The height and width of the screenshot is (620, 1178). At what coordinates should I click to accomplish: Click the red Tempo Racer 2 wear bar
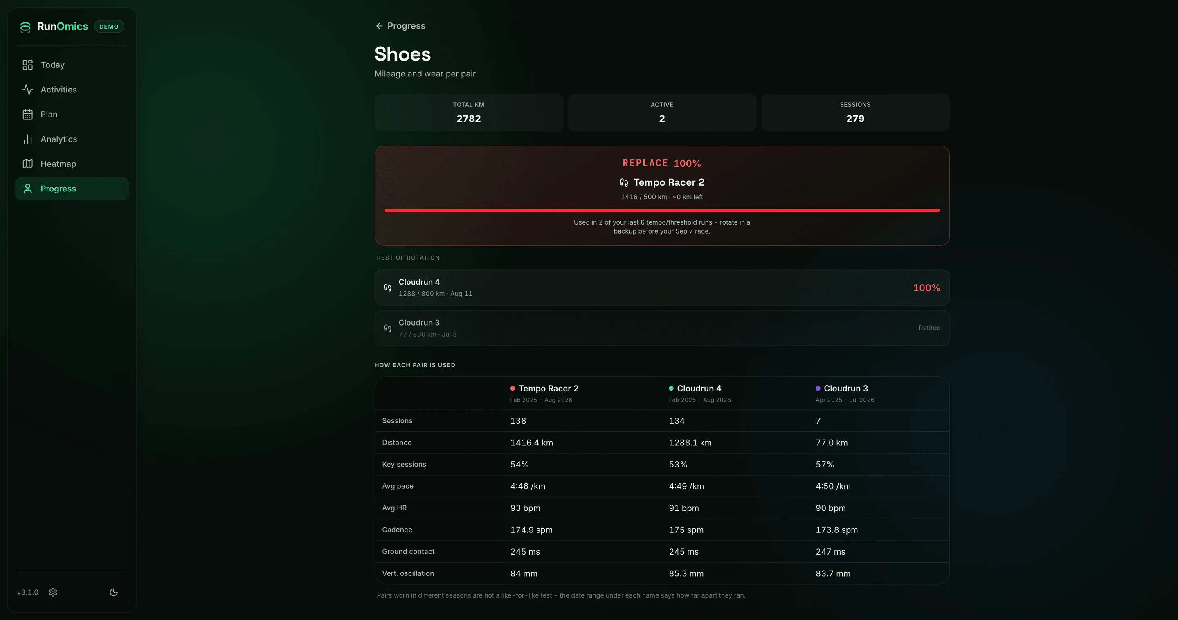(x=662, y=210)
